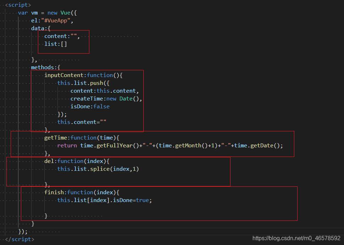Click the content:this.content line
The width and height of the screenshot is (344, 245).
tap(105, 91)
